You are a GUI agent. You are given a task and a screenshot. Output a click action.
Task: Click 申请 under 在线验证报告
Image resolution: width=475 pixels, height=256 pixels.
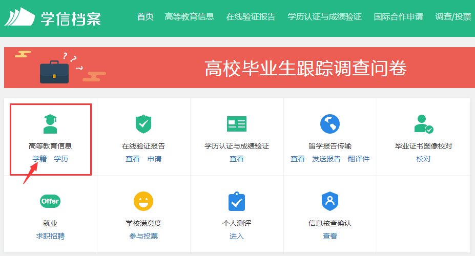pos(155,159)
